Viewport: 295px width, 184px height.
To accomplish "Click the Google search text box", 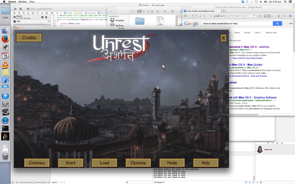I will coord(237,24).
